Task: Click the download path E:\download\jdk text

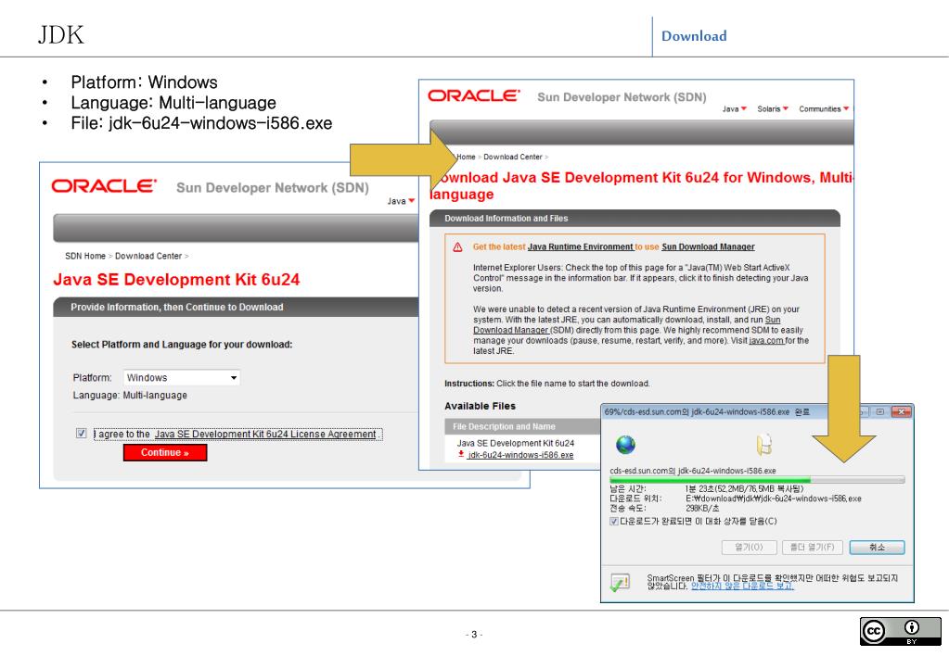Action: 773,498
